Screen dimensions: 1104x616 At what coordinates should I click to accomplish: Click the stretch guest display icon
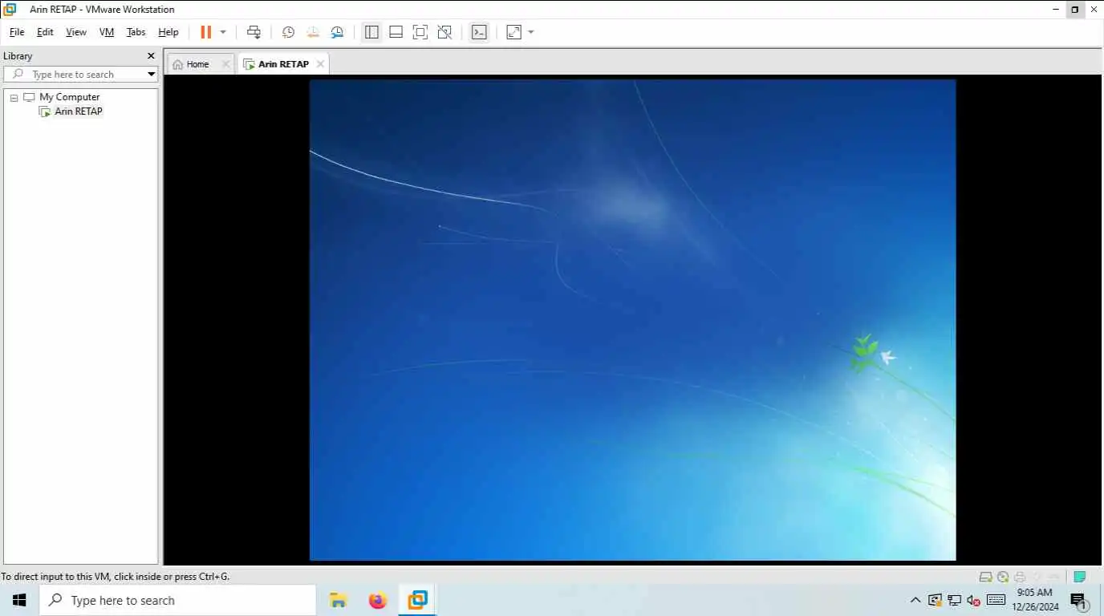(x=513, y=32)
